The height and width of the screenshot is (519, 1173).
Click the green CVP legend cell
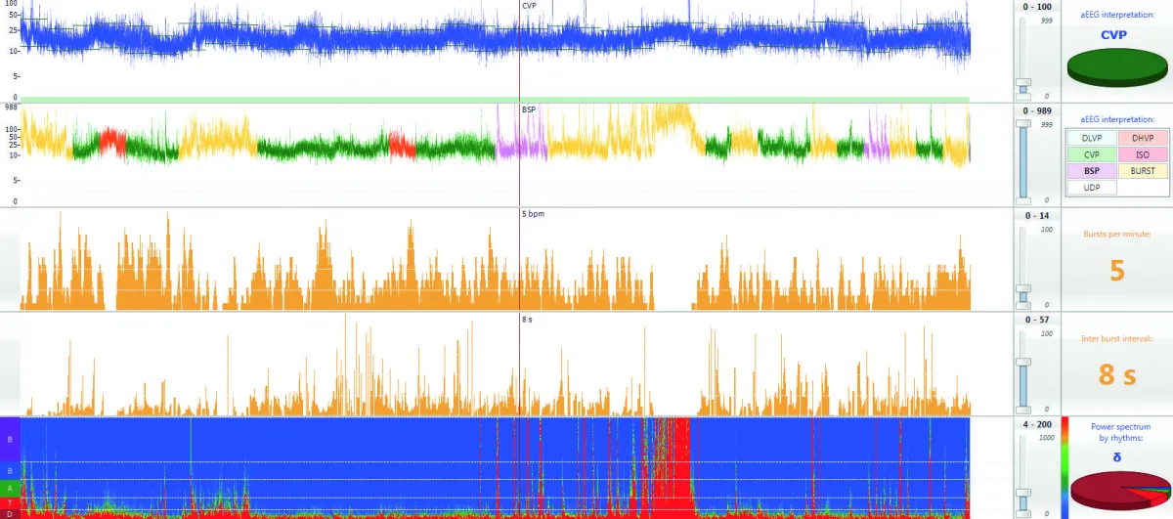[x=1092, y=153]
